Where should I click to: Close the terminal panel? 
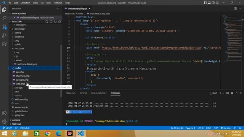pyautogui.click(x=241, y=93)
